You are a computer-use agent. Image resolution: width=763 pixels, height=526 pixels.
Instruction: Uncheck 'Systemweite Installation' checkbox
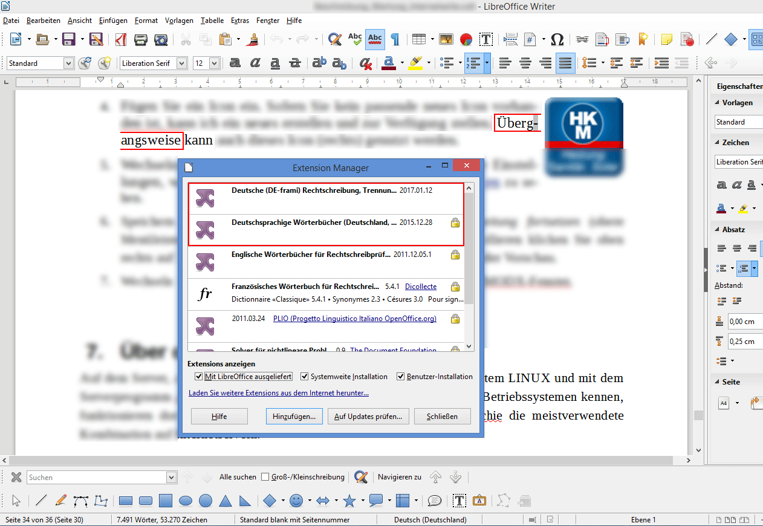[304, 377]
